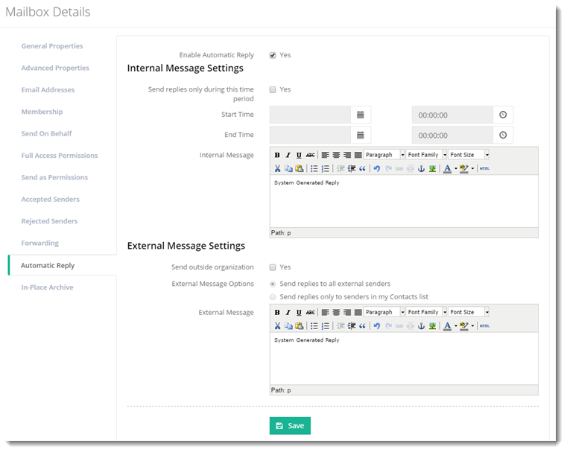
Task: Open the End Time clock picker
Action: pyautogui.click(x=503, y=135)
